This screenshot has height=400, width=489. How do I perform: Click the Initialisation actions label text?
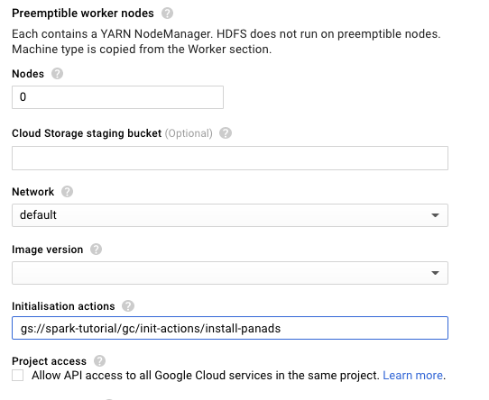pyautogui.click(x=63, y=306)
